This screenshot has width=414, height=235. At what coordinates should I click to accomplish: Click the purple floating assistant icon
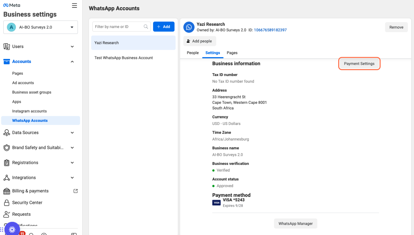12,230
